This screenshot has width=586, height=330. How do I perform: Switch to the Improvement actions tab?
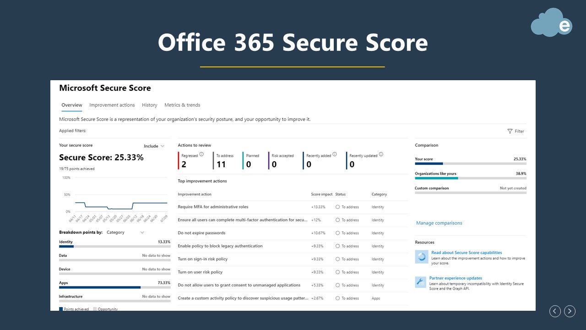(x=112, y=105)
